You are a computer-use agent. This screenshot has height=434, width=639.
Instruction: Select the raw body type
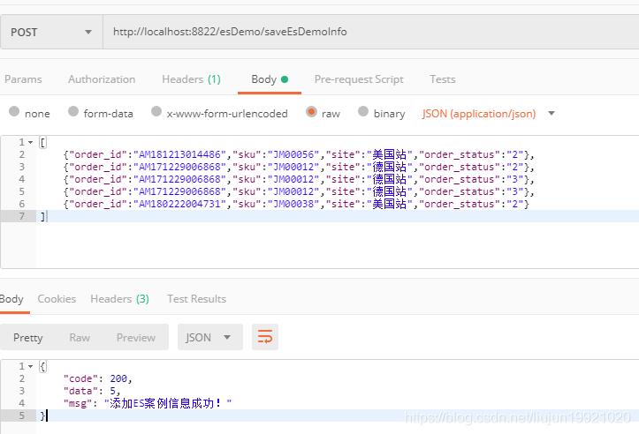[323, 113]
